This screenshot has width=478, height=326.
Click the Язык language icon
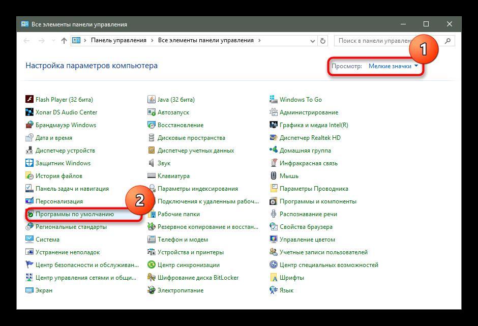(x=274, y=290)
